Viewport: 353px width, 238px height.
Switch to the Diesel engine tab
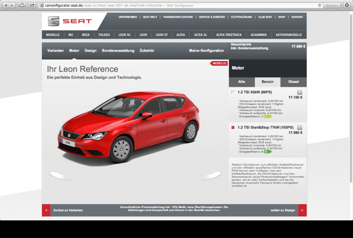tap(293, 82)
